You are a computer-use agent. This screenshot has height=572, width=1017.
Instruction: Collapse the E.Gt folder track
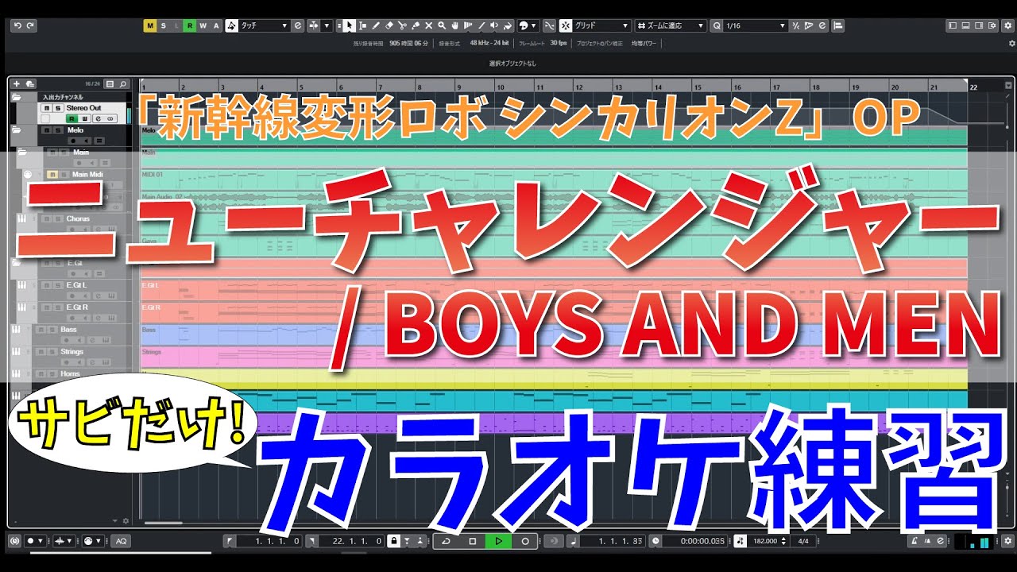16,262
